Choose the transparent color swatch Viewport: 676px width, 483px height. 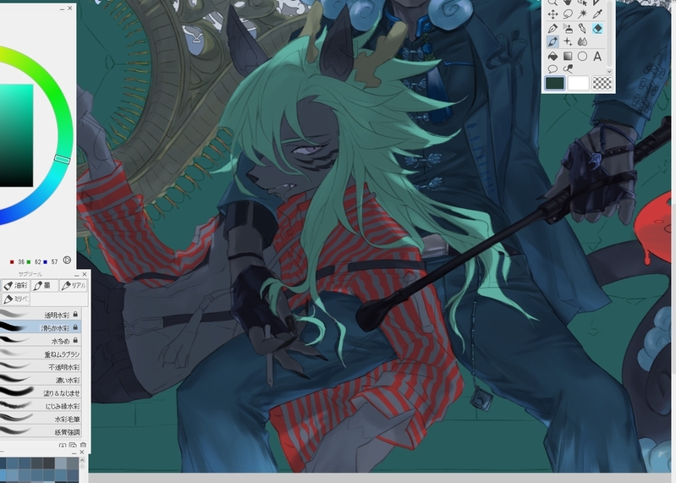pos(602,83)
